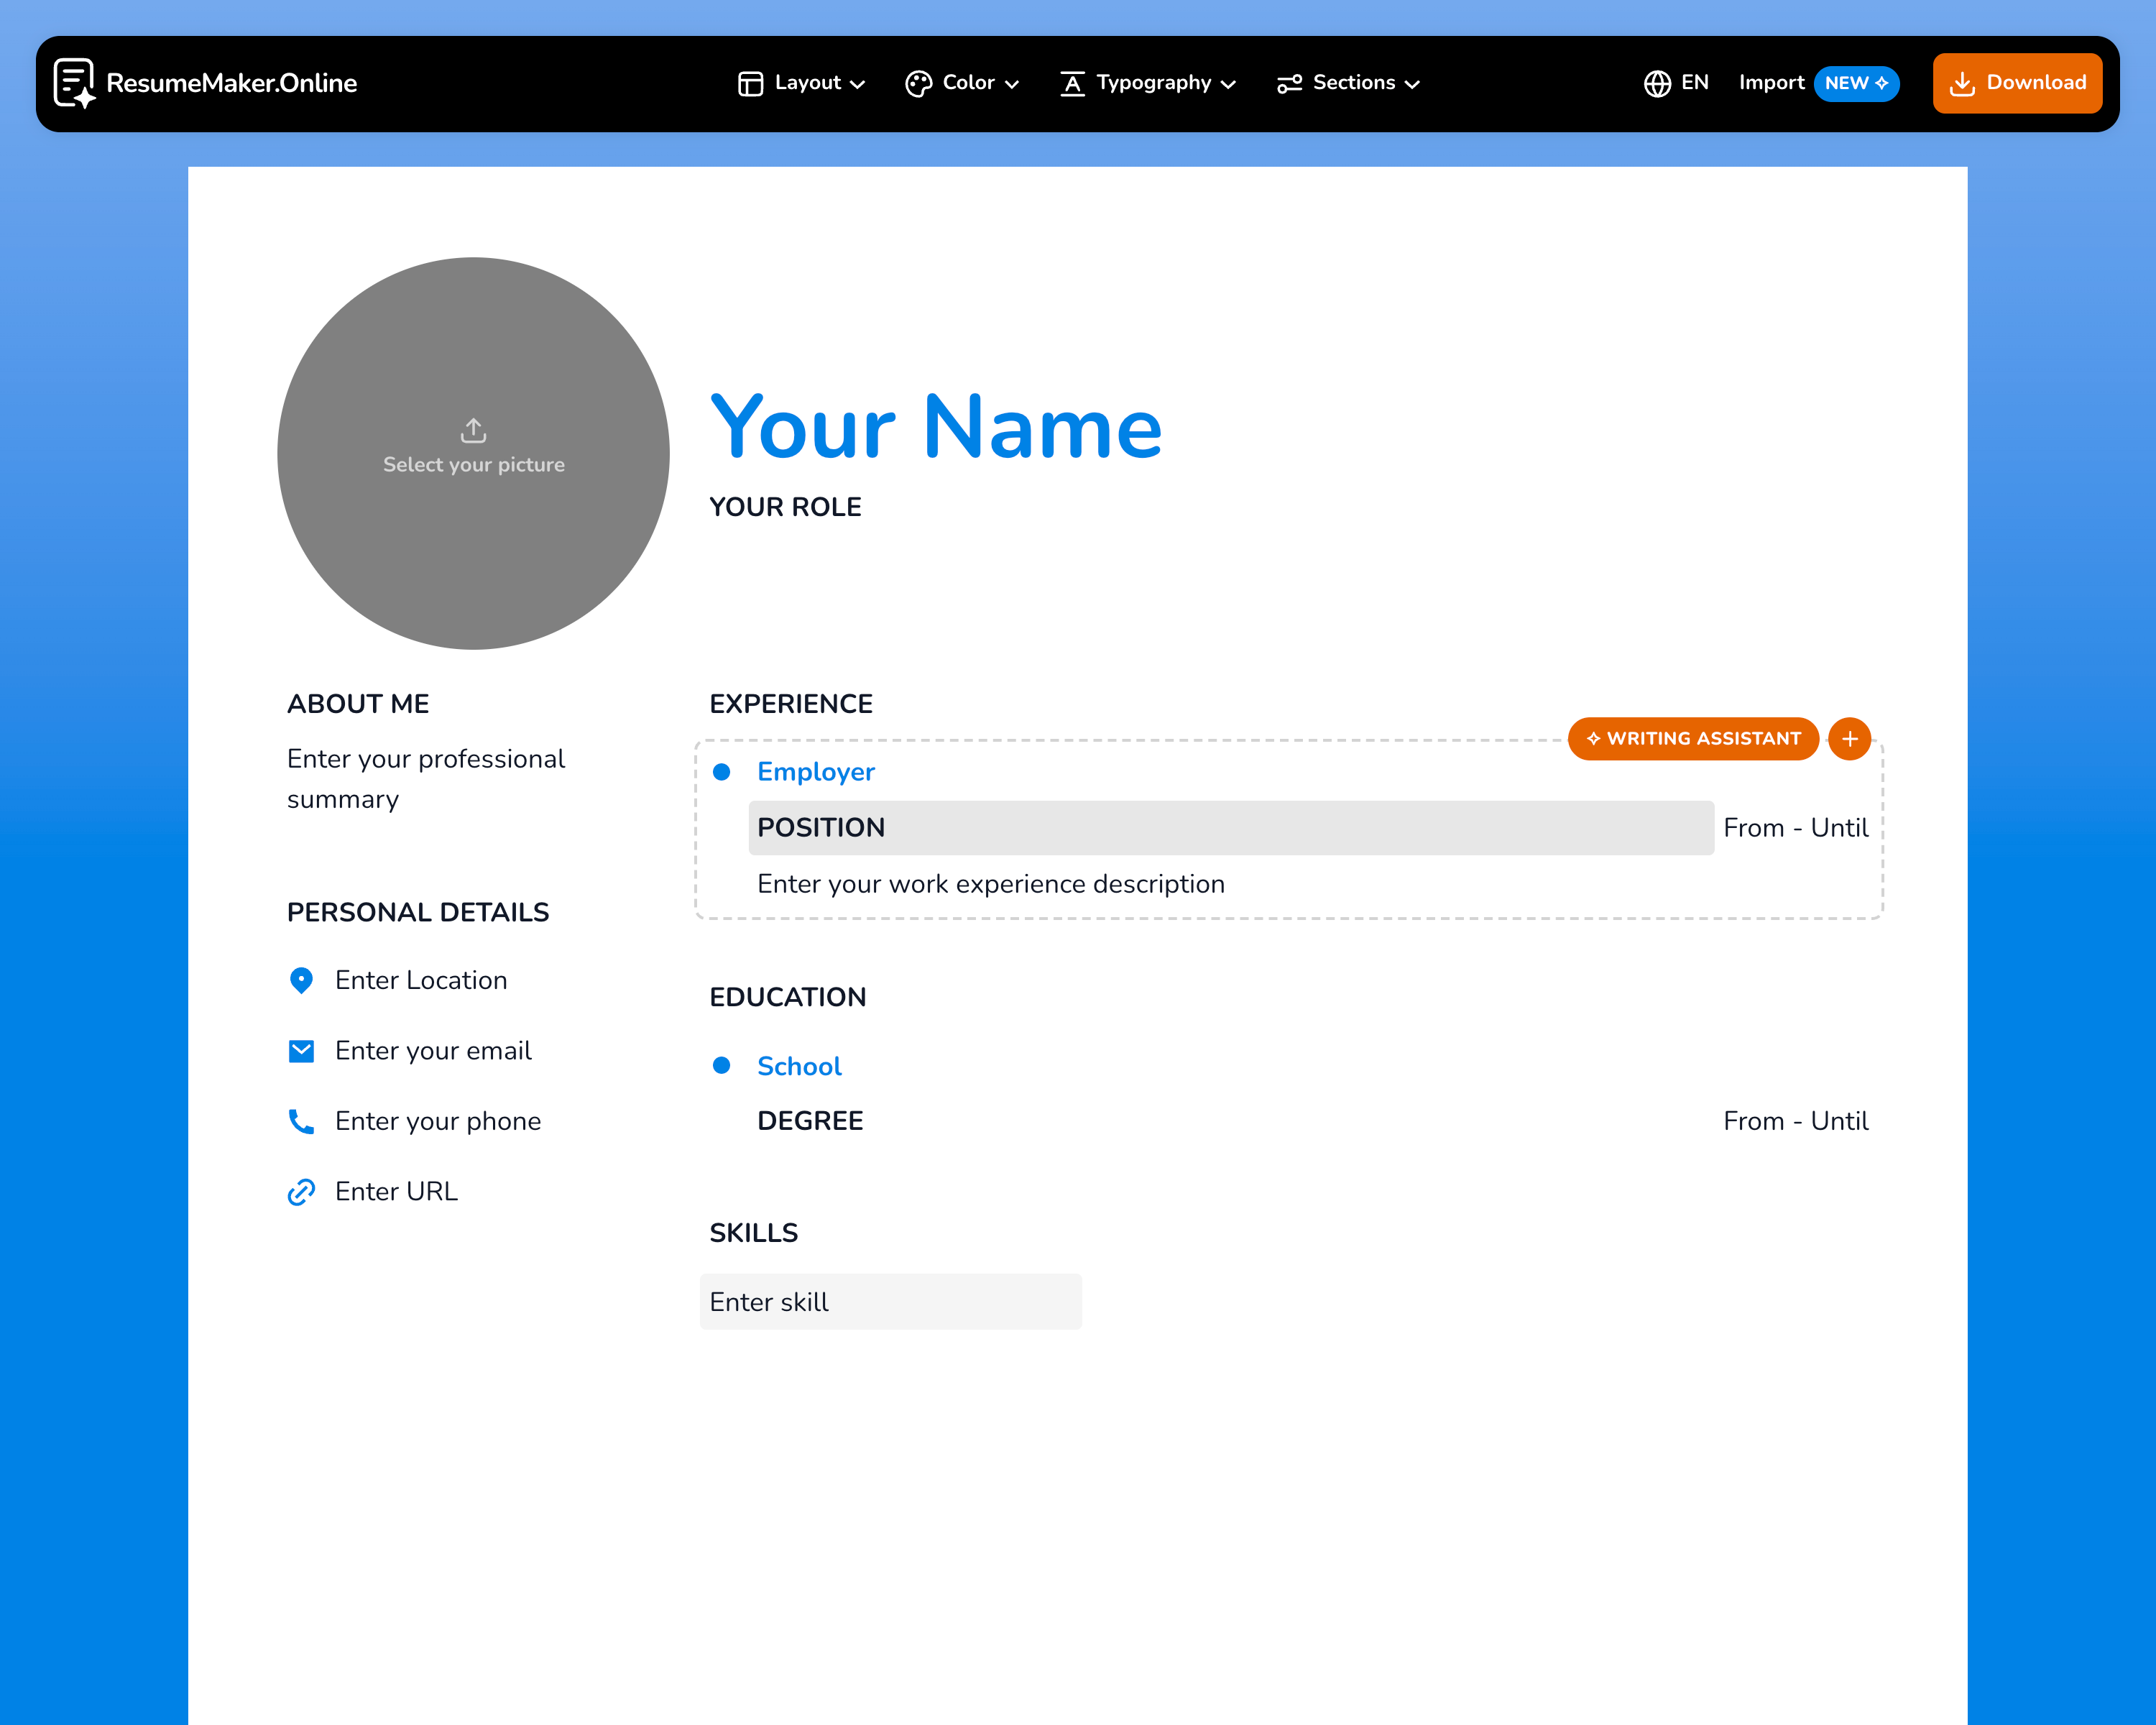The height and width of the screenshot is (1725, 2156).
Task: Click the Color palette icon
Action: click(918, 84)
